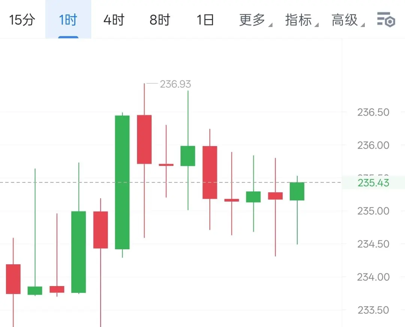Click the current price tag 235.43
The image size is (405, 327).
pos(373,182)
